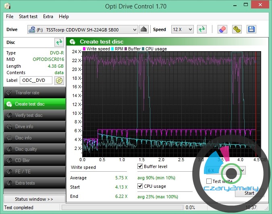Toggle the Buffer level checkbox

click(x=140, y=166)
